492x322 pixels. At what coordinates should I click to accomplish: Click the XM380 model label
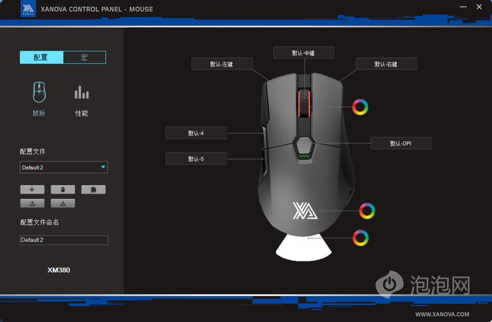(x=59, y=270)
